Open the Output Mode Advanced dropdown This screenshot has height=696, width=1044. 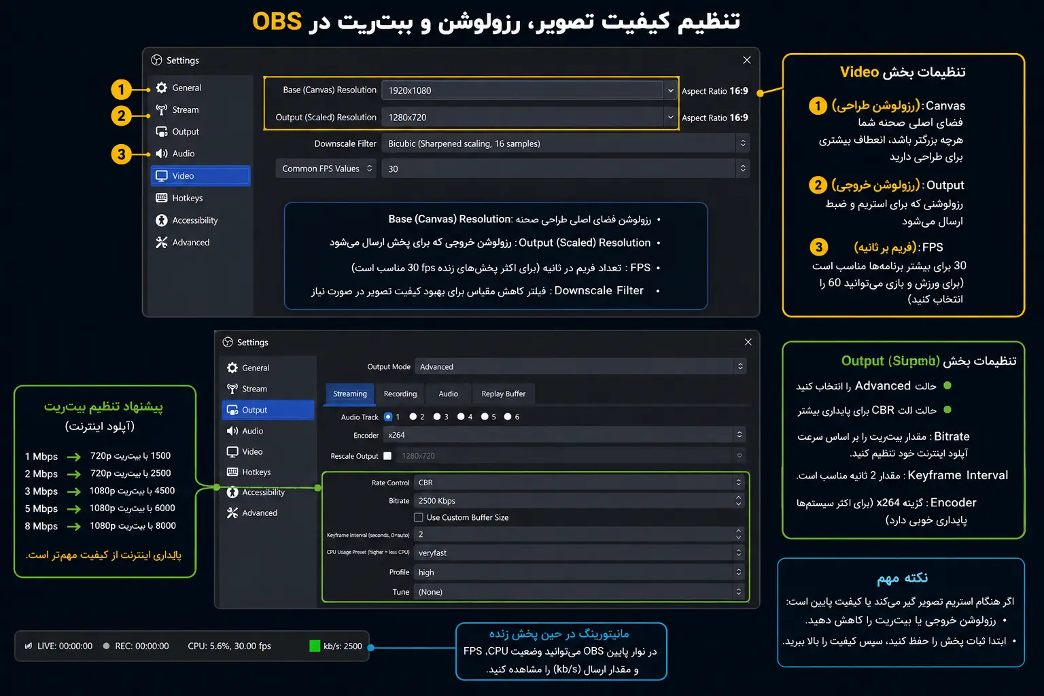click(x=581, y=366)
